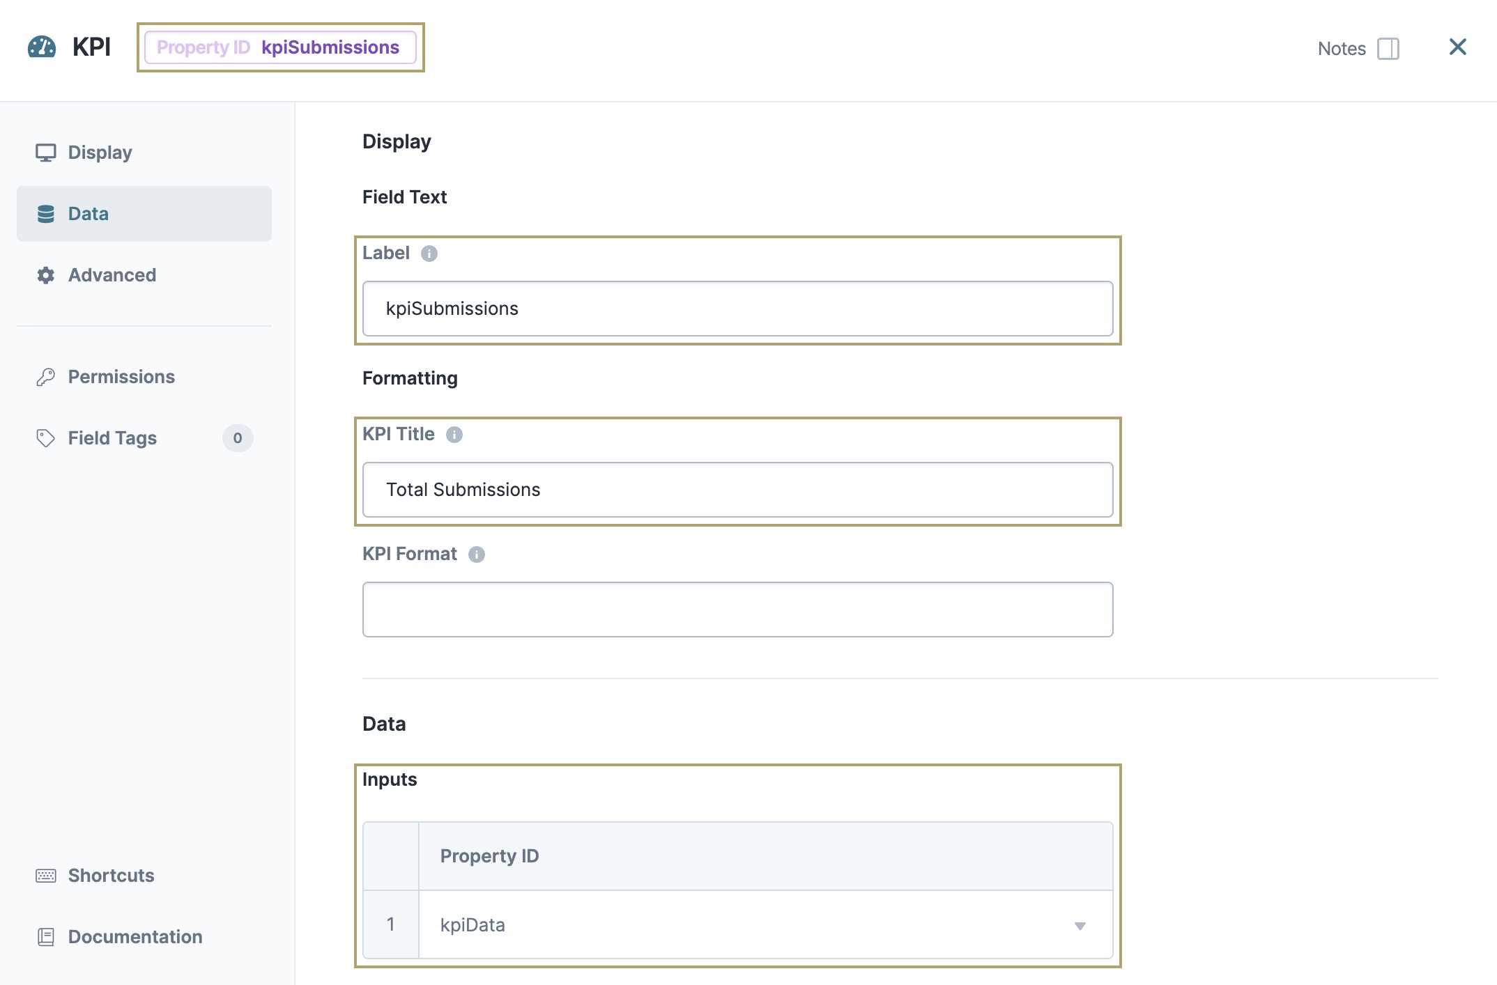Open the Advanced settings tab

pyautogui.click(x=144, y=275)
